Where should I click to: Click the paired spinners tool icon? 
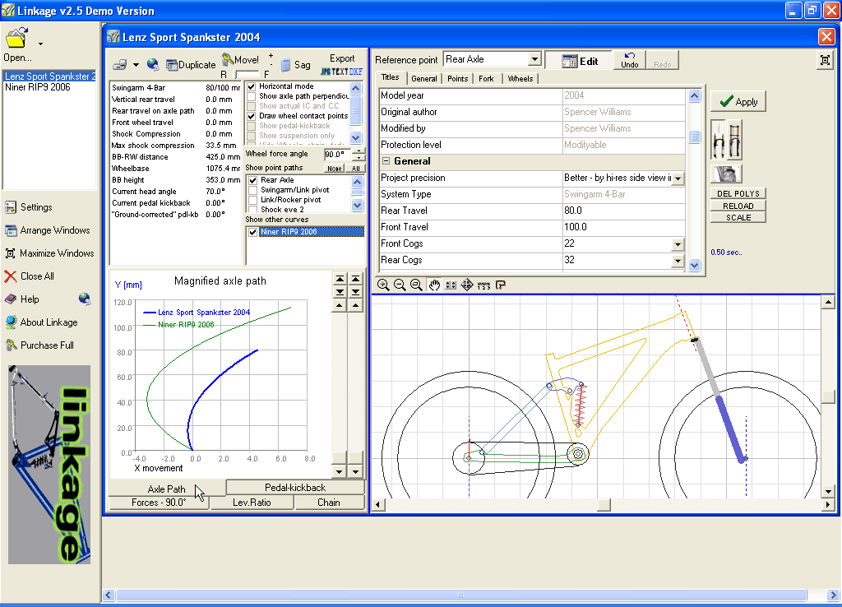[451, 285]
